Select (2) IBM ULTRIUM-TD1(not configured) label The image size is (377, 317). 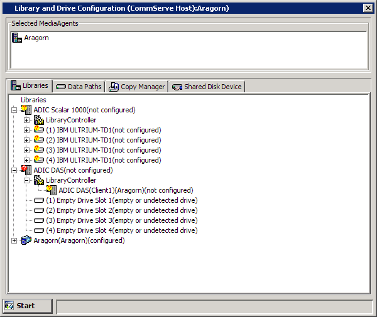coord(104,140)
